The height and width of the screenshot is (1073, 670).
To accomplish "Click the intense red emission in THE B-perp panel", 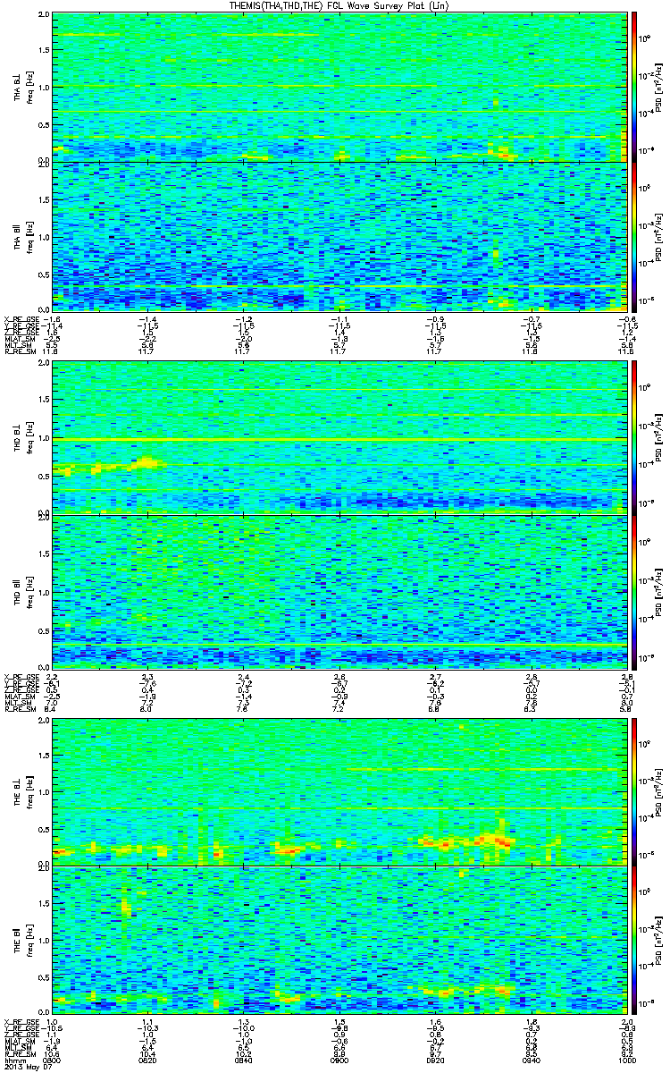I will click(498, 841).
